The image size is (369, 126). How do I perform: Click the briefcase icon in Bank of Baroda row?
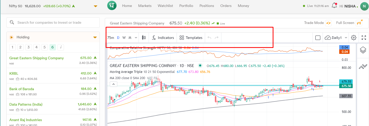coord(18,94)
